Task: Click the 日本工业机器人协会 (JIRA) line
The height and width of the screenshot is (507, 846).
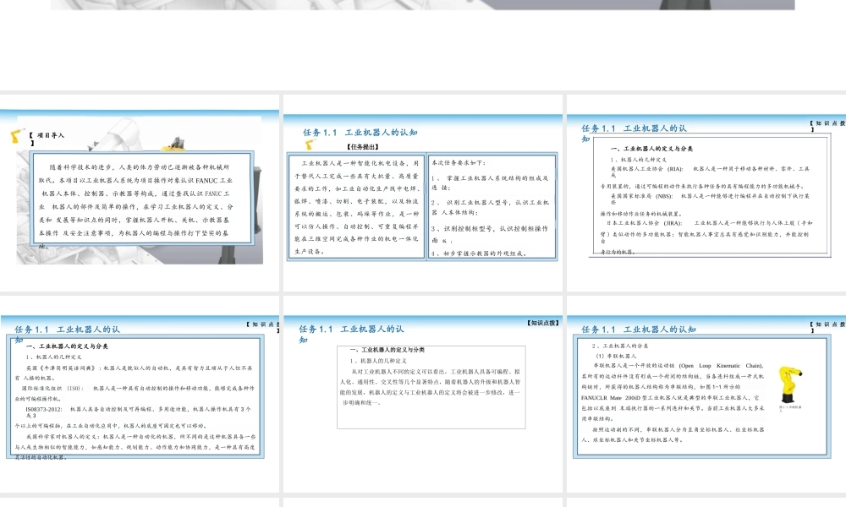Action: (x=709, y=222)
